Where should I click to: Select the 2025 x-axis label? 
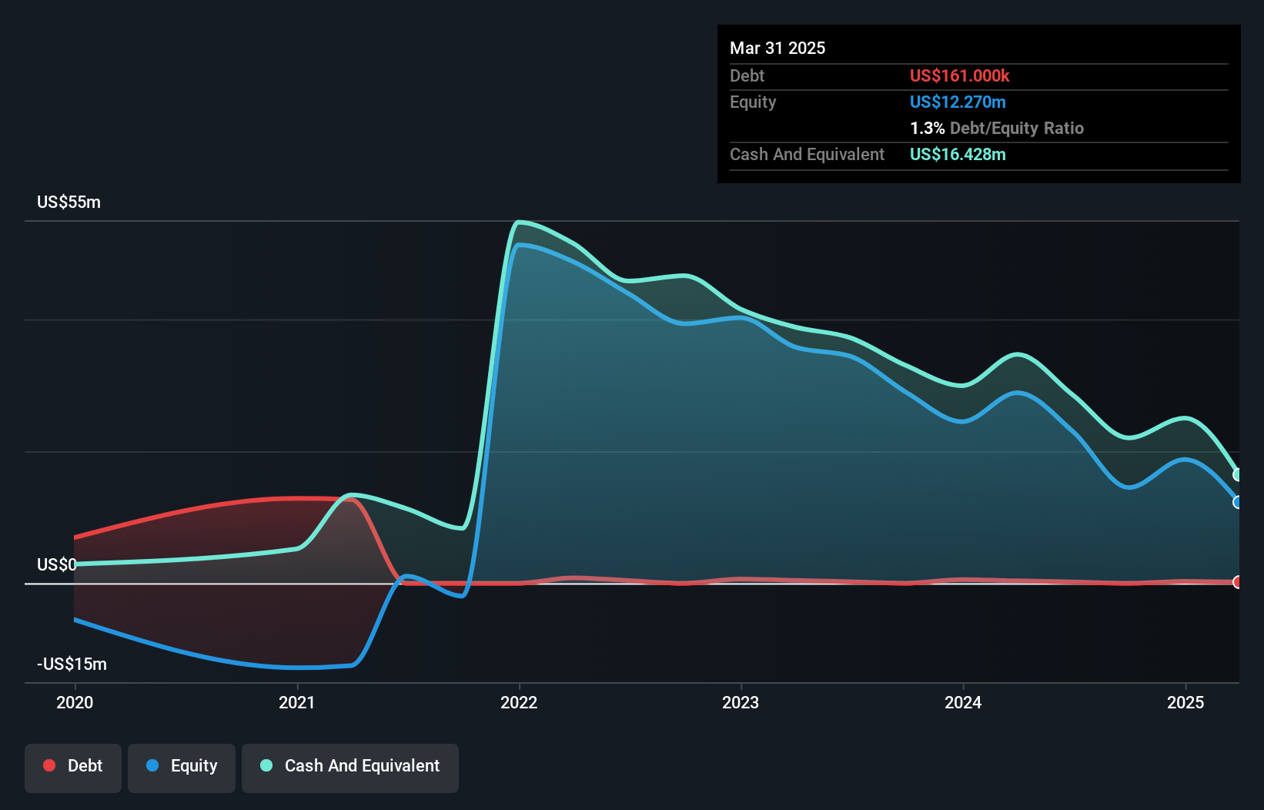pyautogui.click(x=1185, y=702)
